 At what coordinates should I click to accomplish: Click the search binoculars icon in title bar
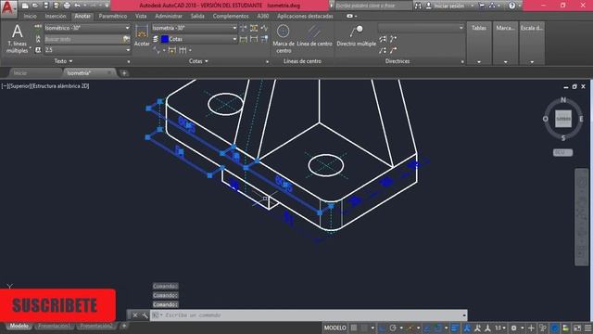point(418,6)
